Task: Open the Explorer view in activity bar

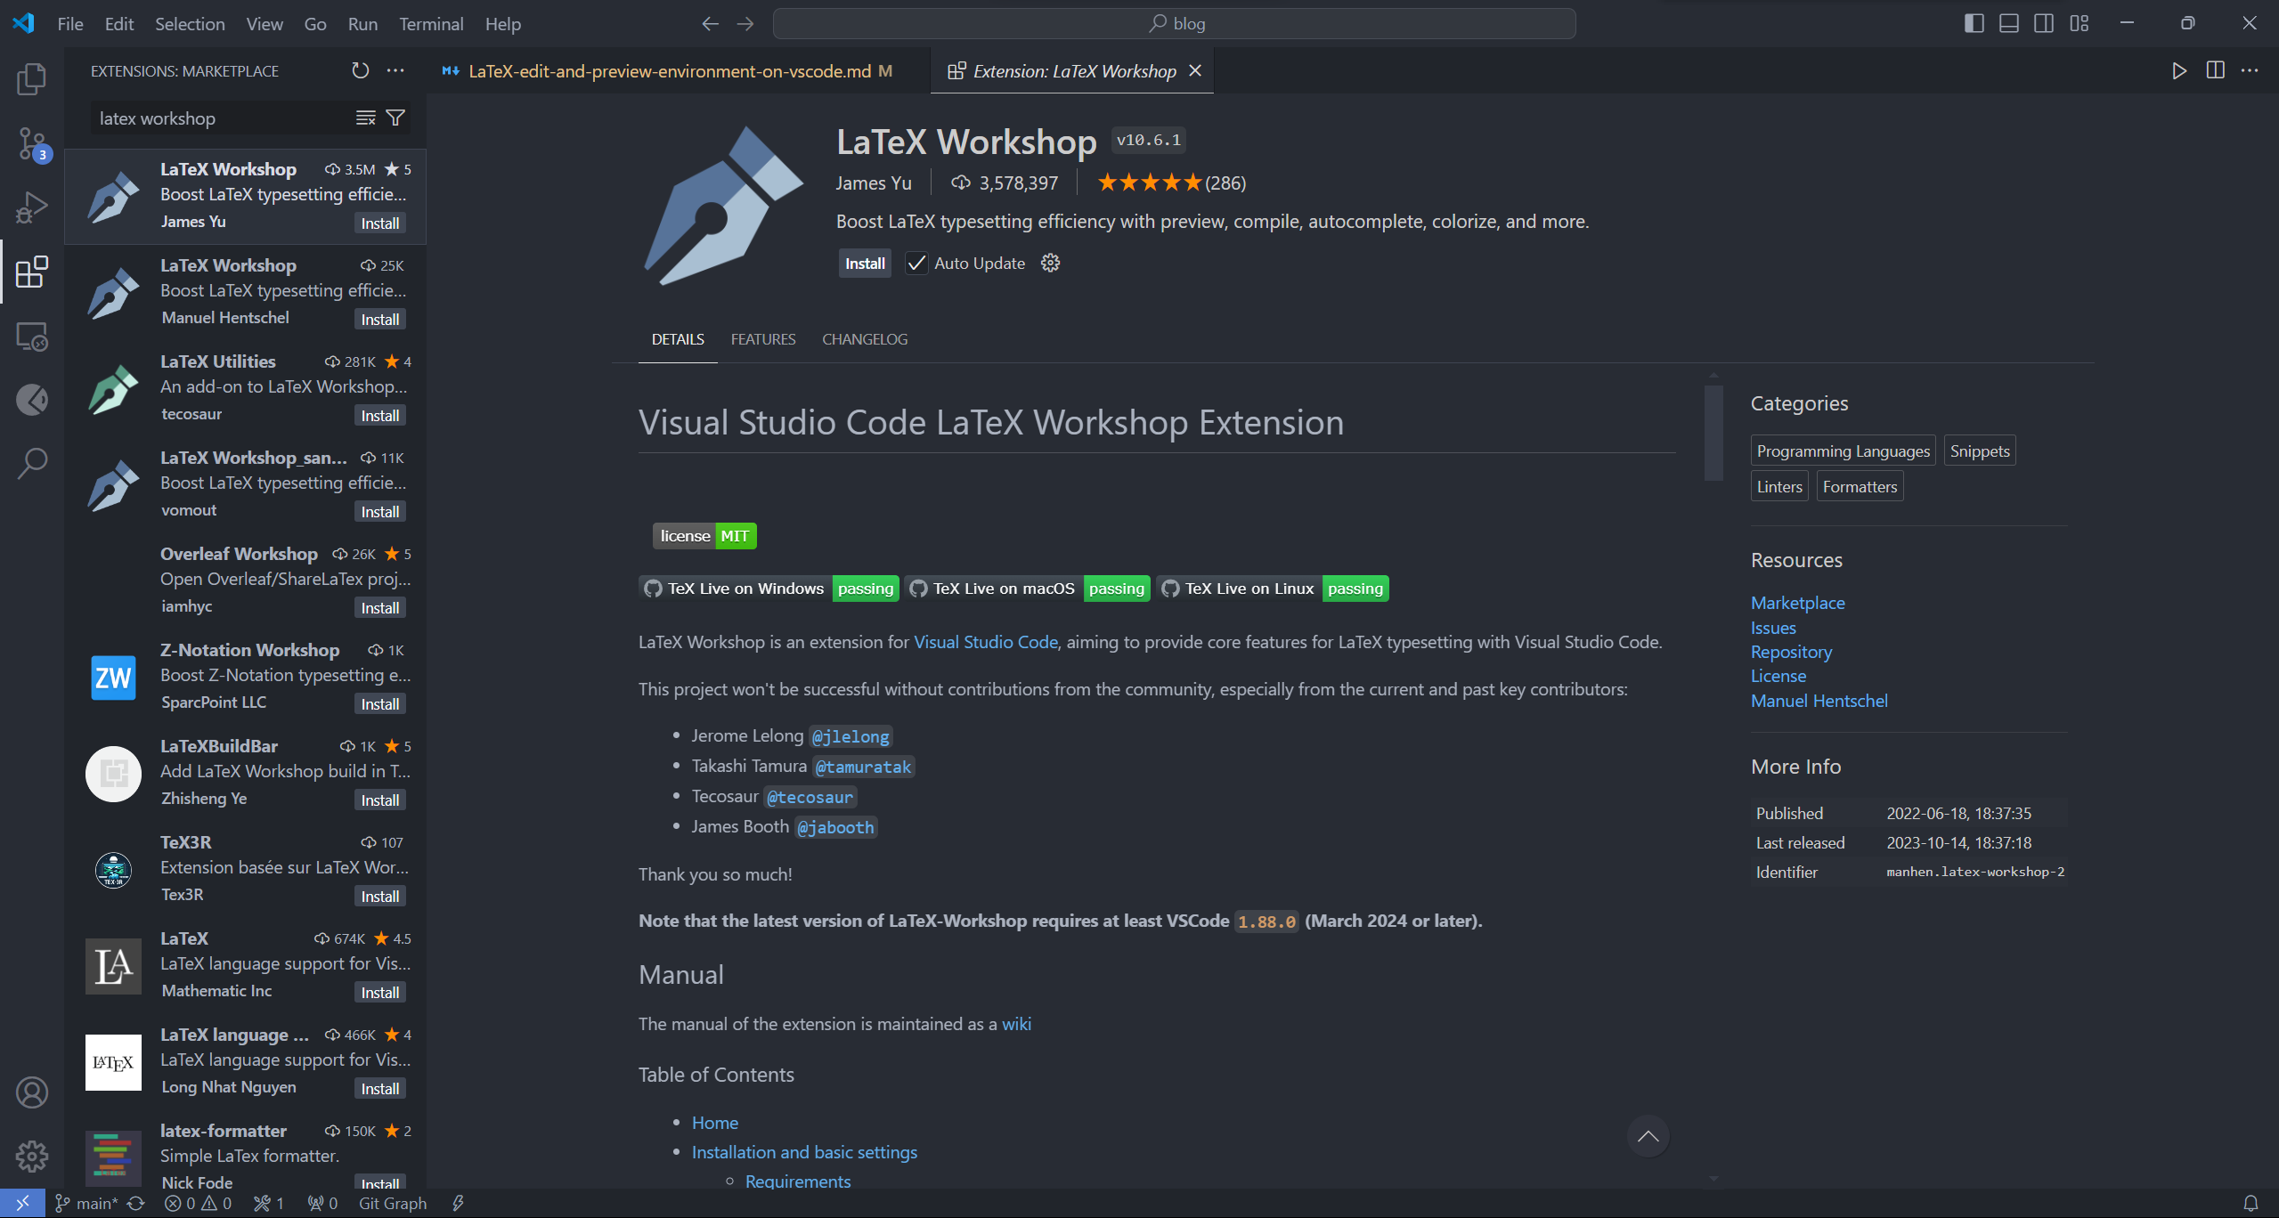Action: (32, 79)
